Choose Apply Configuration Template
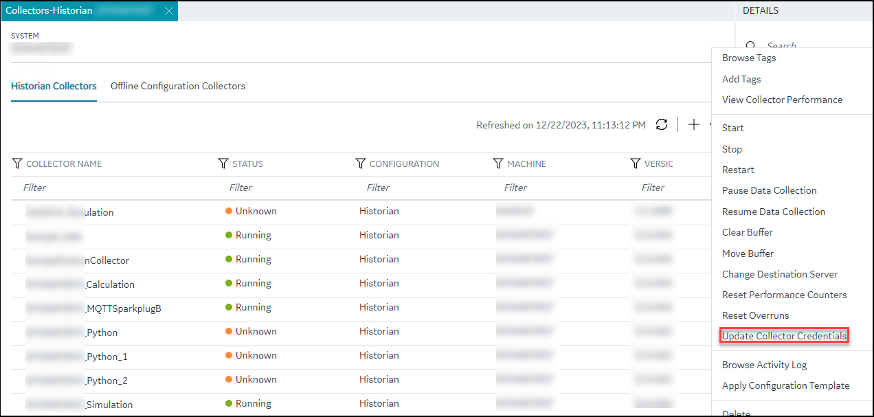The width and height of the screenshot is (874, 417). (786, 385)
